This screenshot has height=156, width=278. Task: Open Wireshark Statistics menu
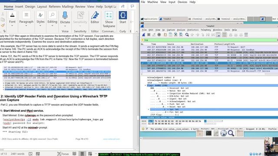(x=193, y=30)
